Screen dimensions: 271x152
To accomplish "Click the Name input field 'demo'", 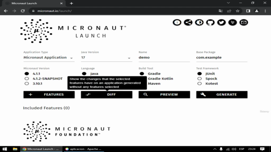I will [x=164, y=57].
